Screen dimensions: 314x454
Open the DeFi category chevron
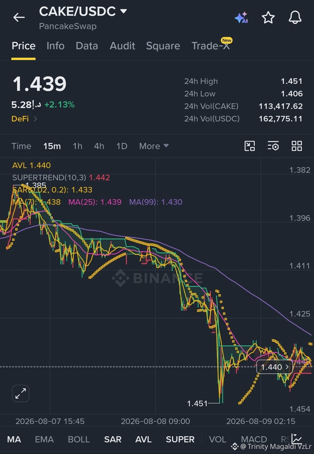tap(35, 119)
